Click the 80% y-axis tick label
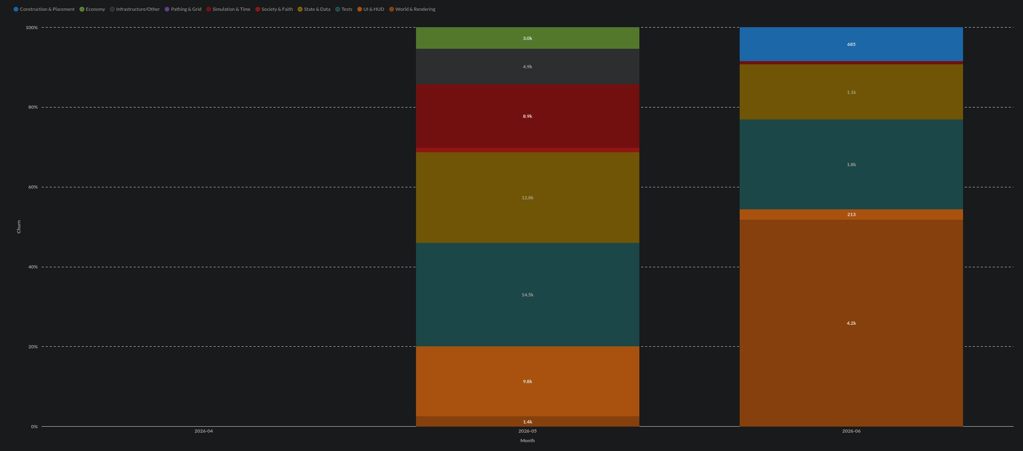The height and width of the screenshot is (451, 1023). pos(33,107)
